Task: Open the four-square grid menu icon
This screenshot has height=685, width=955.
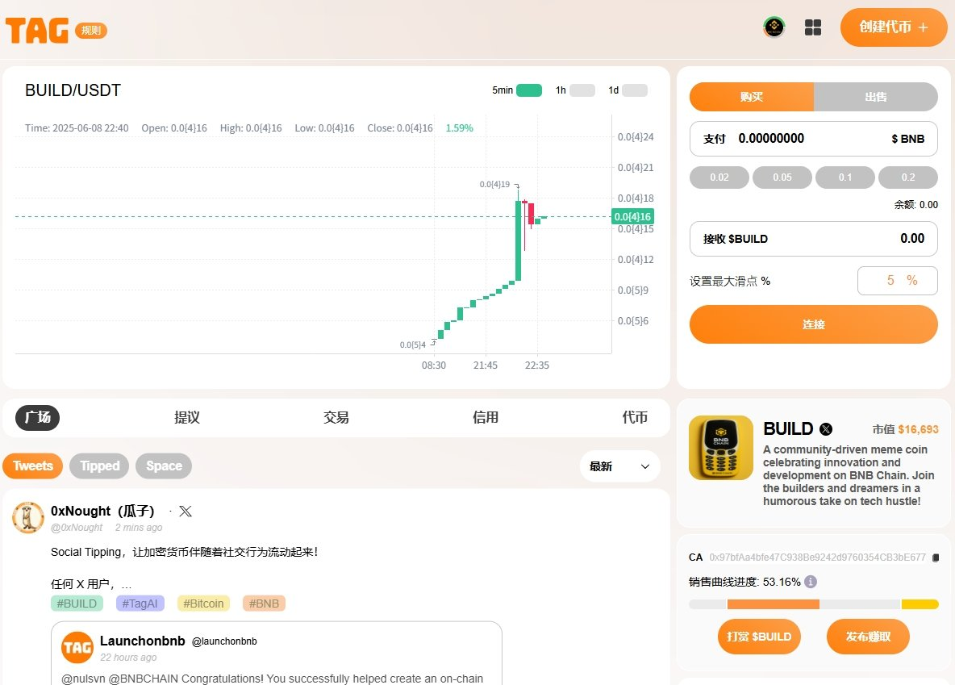Action: click(x=813, y=27)
